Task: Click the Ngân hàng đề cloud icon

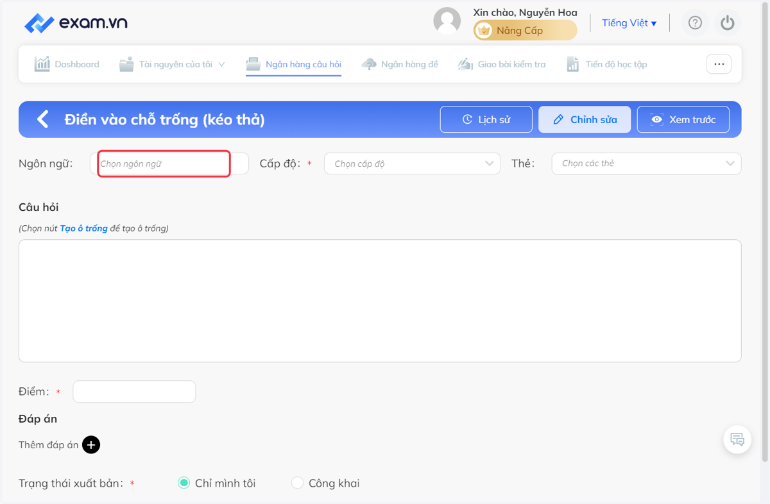Action: pyautogui.click(x=369, y=64)
